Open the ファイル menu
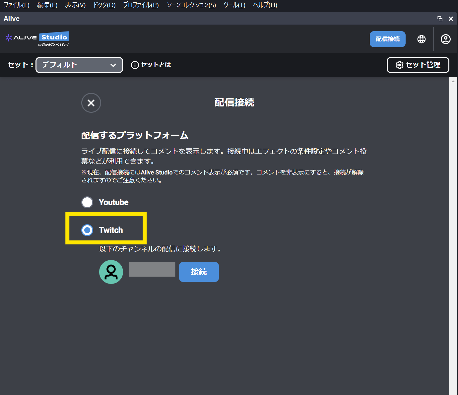The width and height of the screenshot is (458, 395). (x=16, y=5)
